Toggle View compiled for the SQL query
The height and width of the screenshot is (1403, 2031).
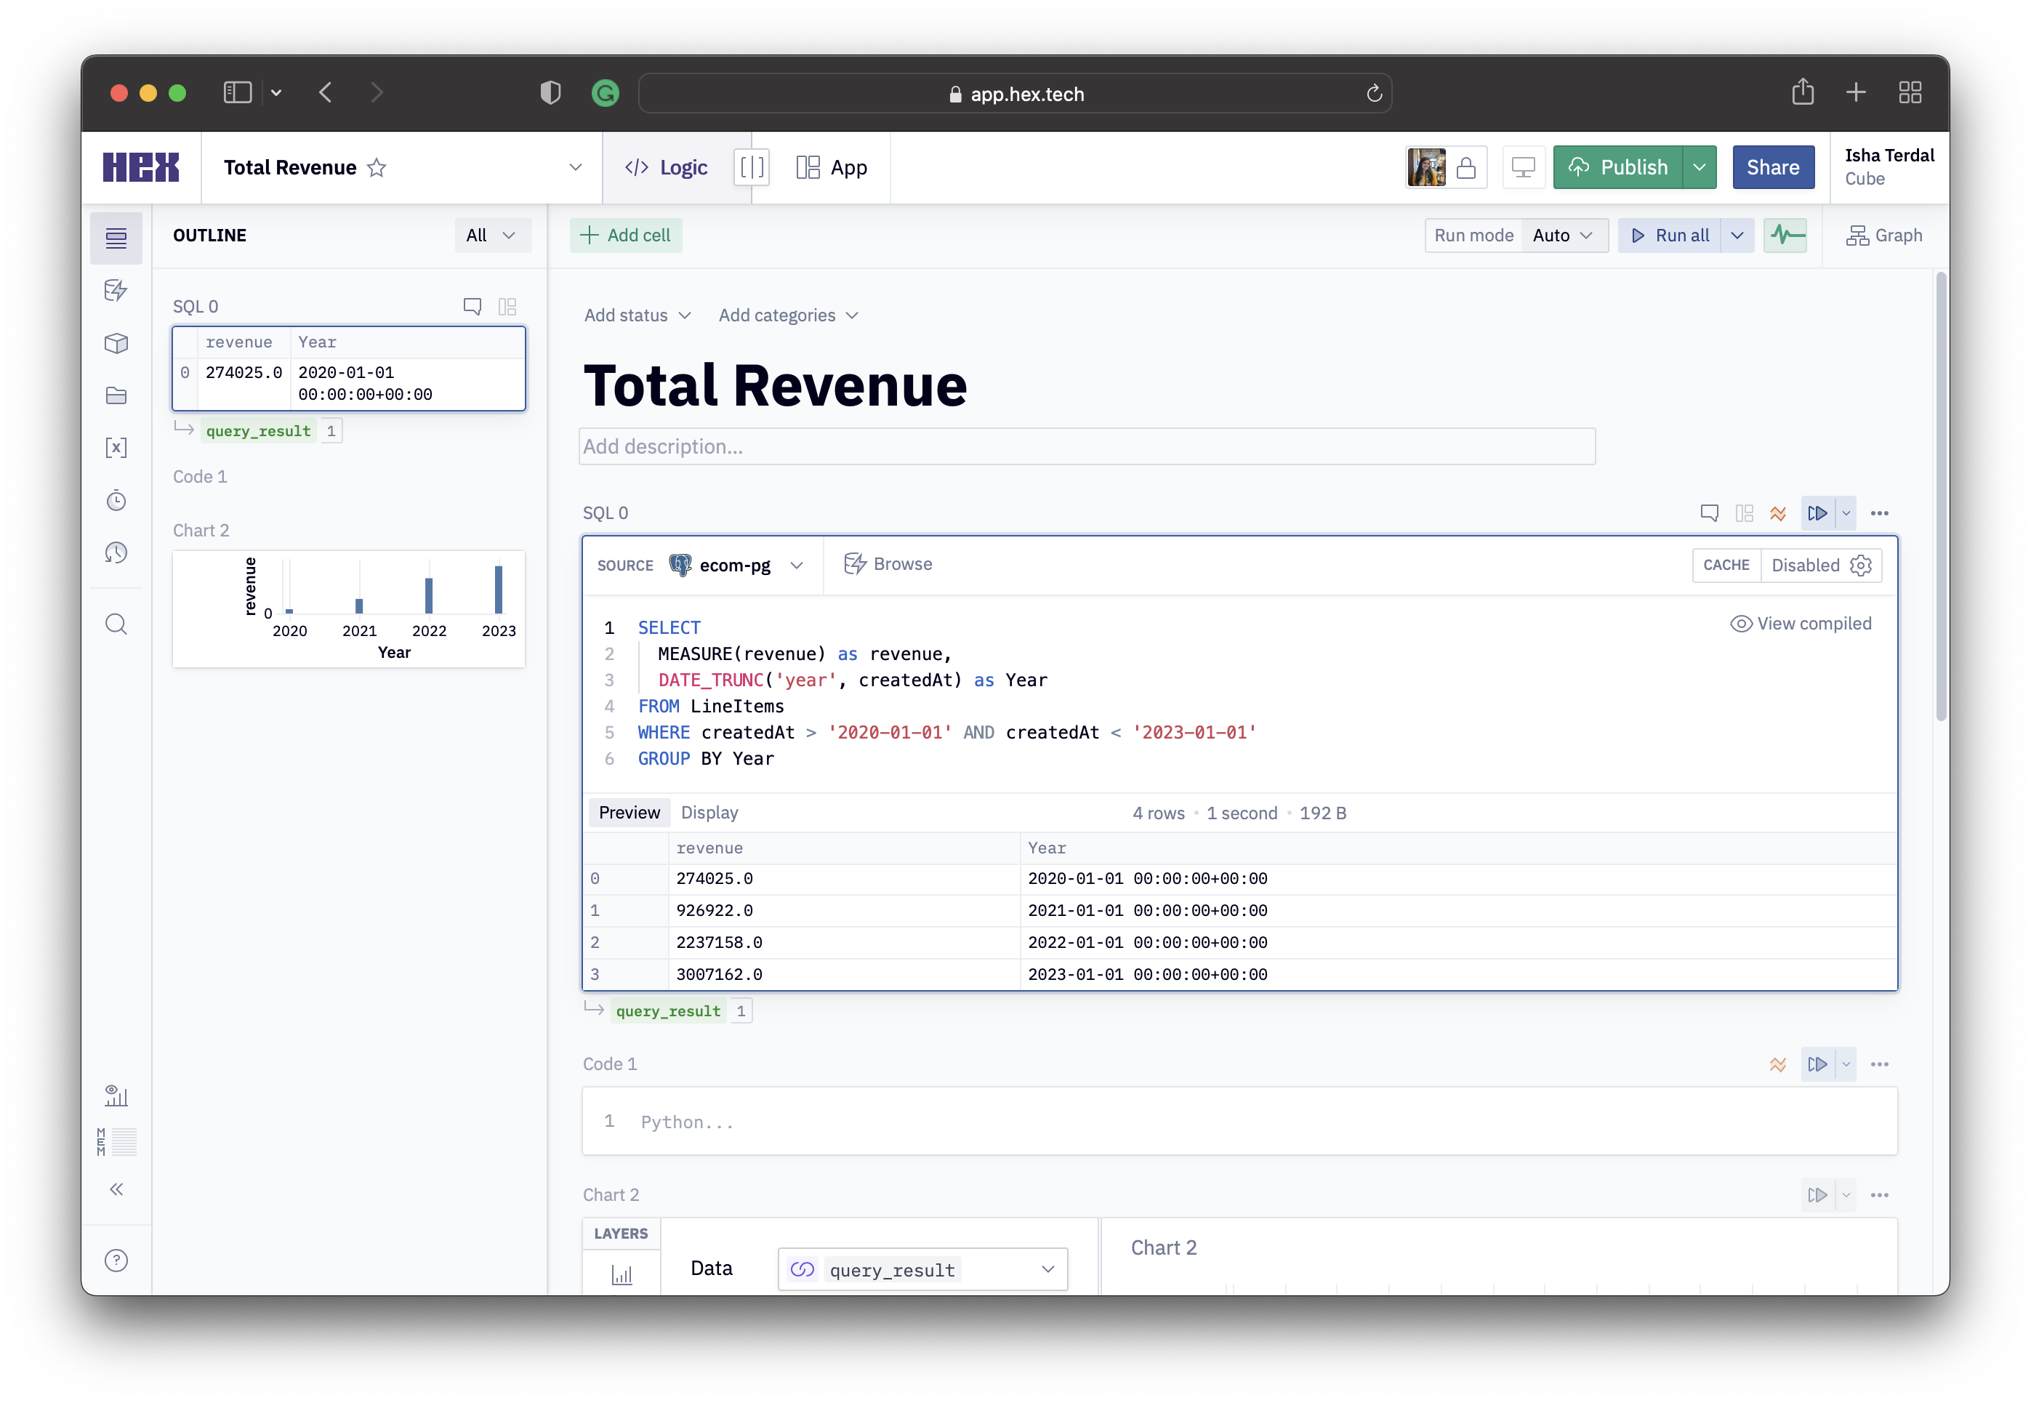[x=1801, y=623]
